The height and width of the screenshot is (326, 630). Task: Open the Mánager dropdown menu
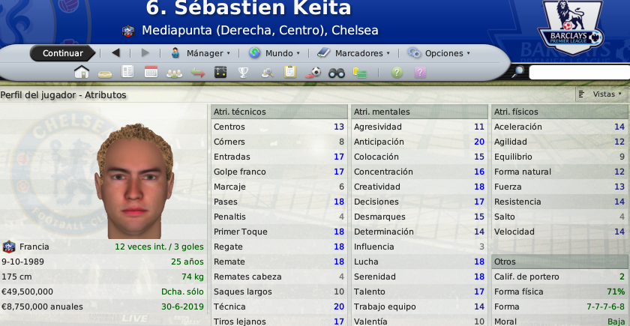[200, 53]
